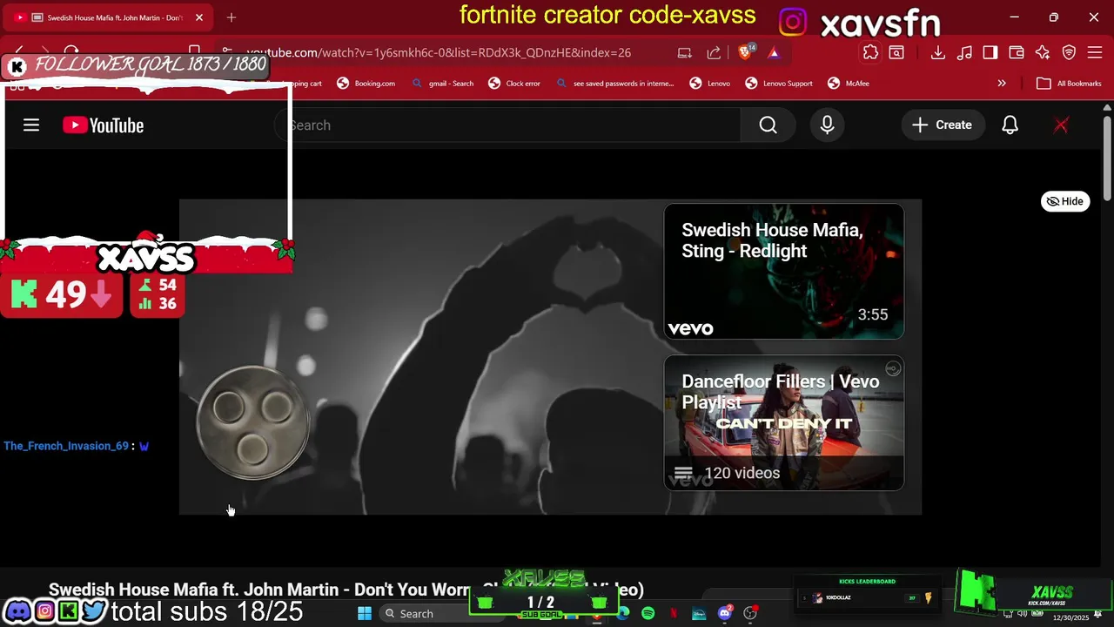
Task: Hide the end-screen suggestions
Action: pos(1065,201)
